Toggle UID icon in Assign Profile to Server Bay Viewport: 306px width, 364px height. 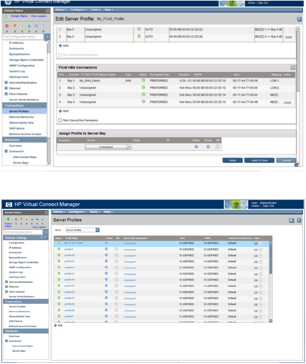(218, 147)
